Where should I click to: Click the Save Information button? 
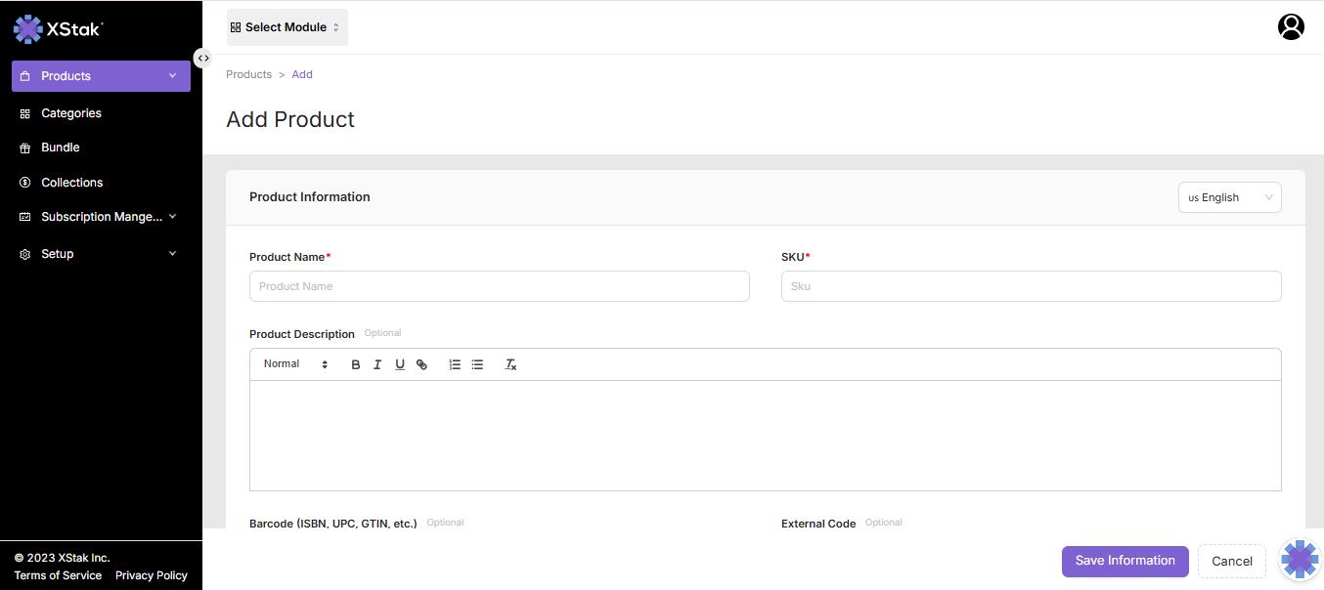[x=1125, y=561]
